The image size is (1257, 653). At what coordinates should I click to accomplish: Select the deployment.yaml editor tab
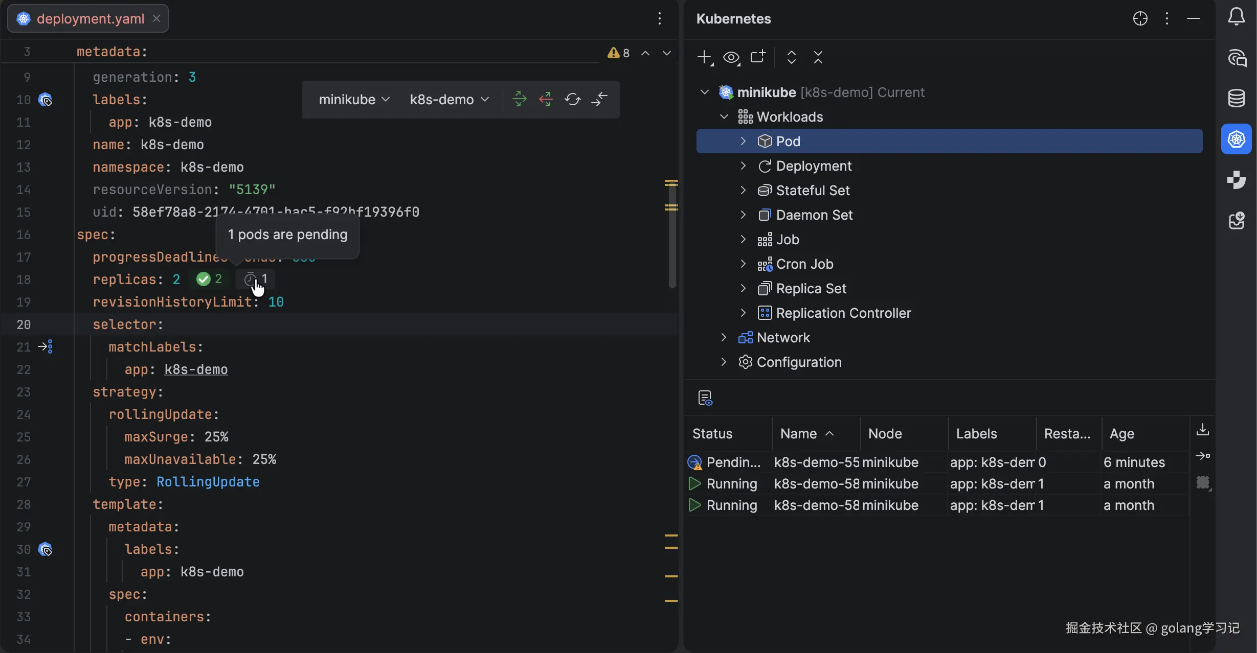click(x=90, y=19)
